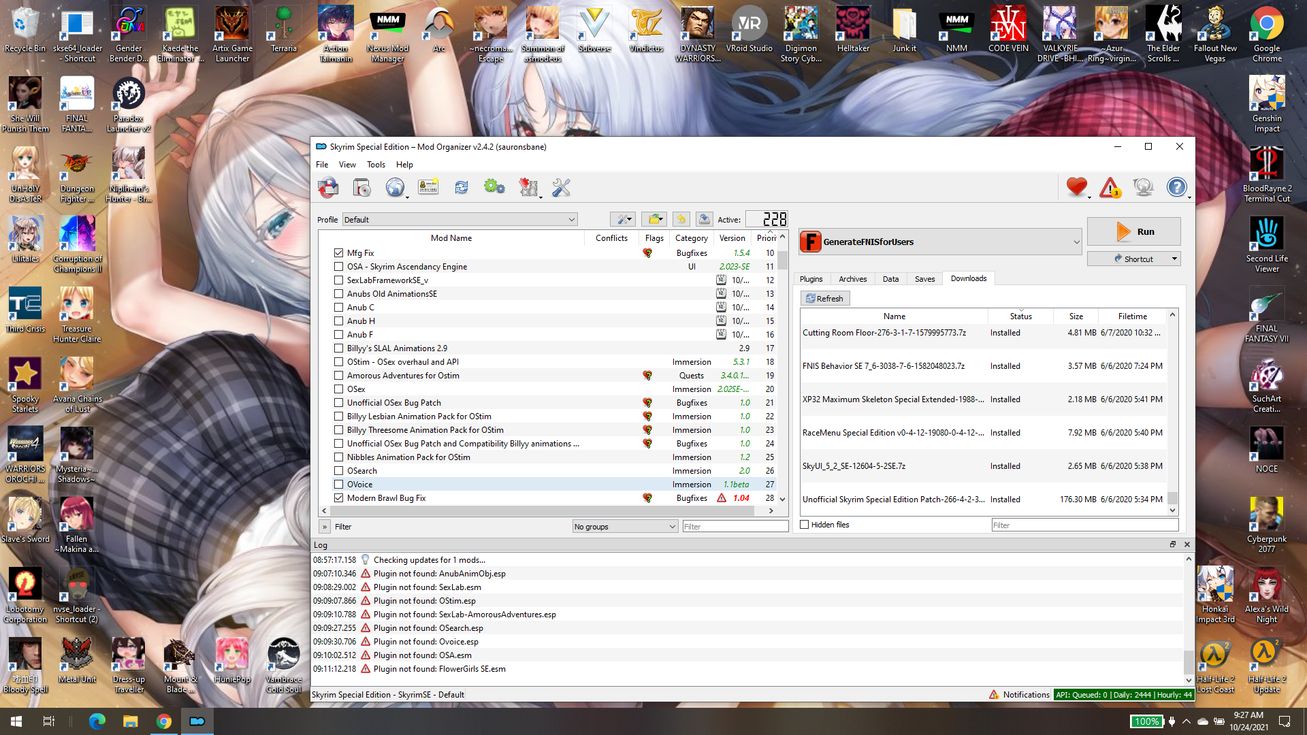Click the downloads Filter input field

click(x=1085, y=525)
